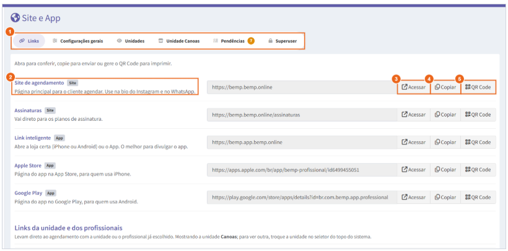Copy the Assinaturas link

pyautogui.click(x=445, y=115)
